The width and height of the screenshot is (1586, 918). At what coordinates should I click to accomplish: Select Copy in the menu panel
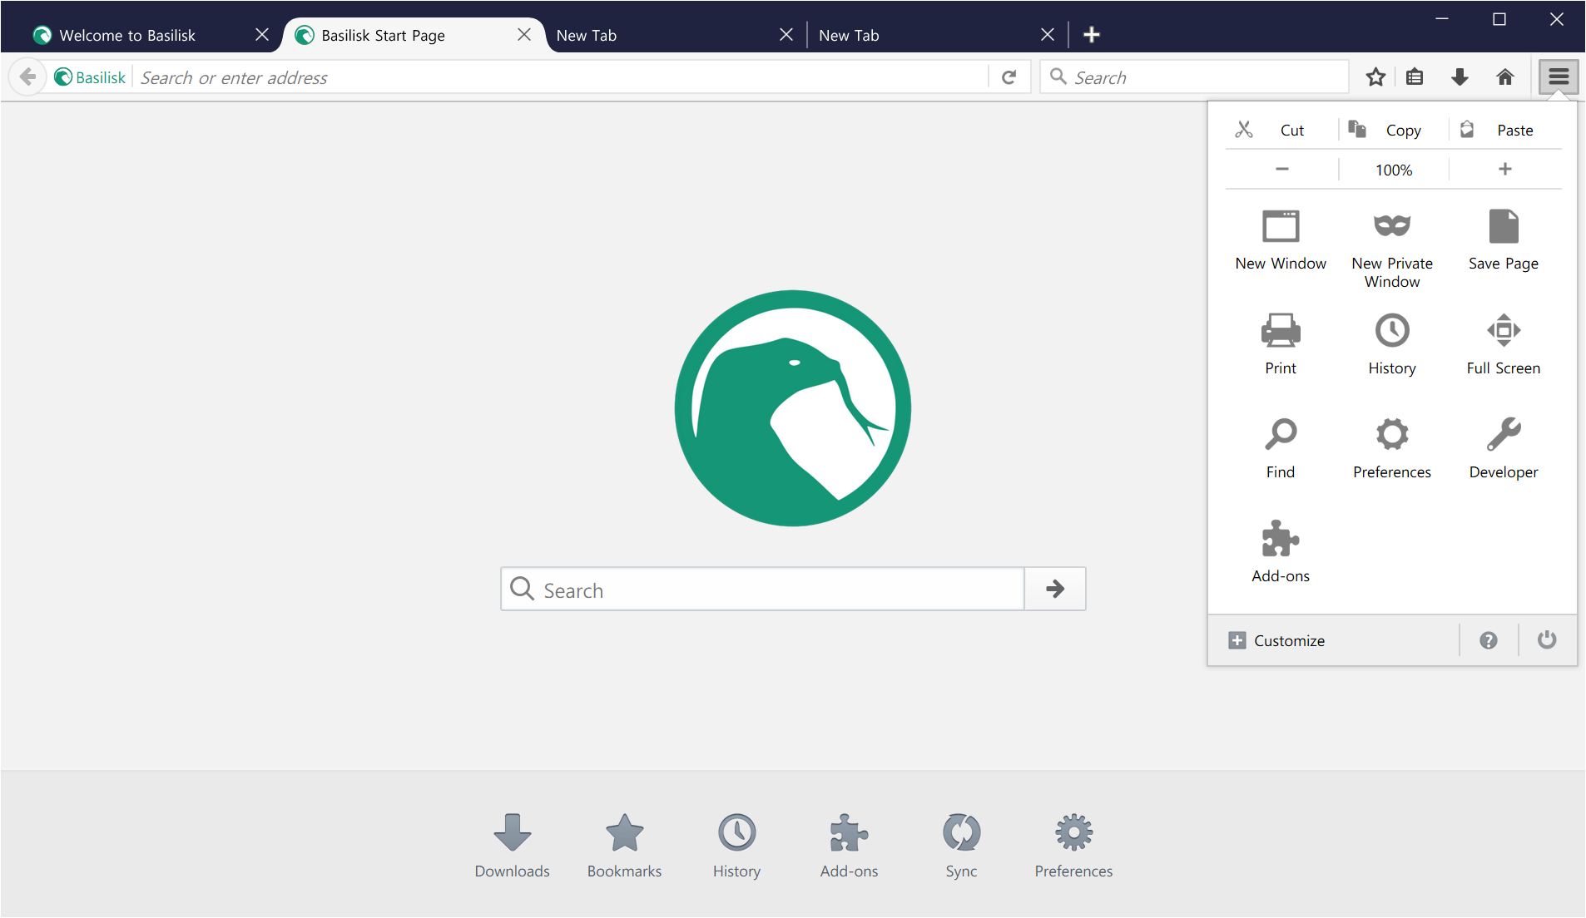1394,130
